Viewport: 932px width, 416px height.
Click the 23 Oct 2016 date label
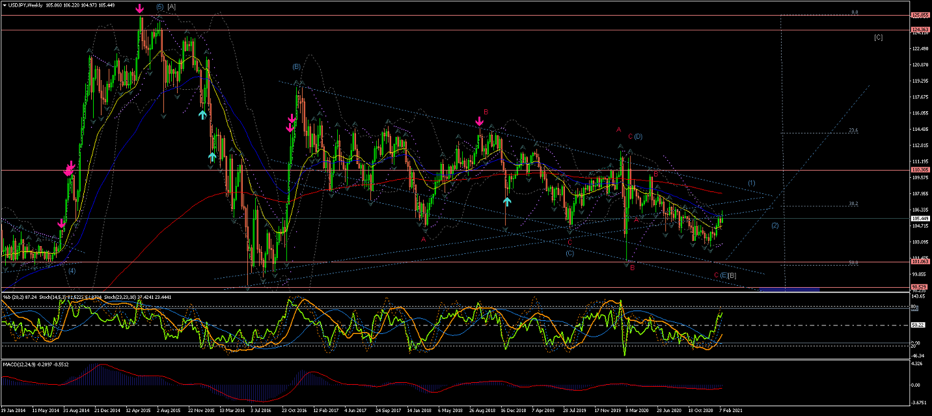pos(294,411)
